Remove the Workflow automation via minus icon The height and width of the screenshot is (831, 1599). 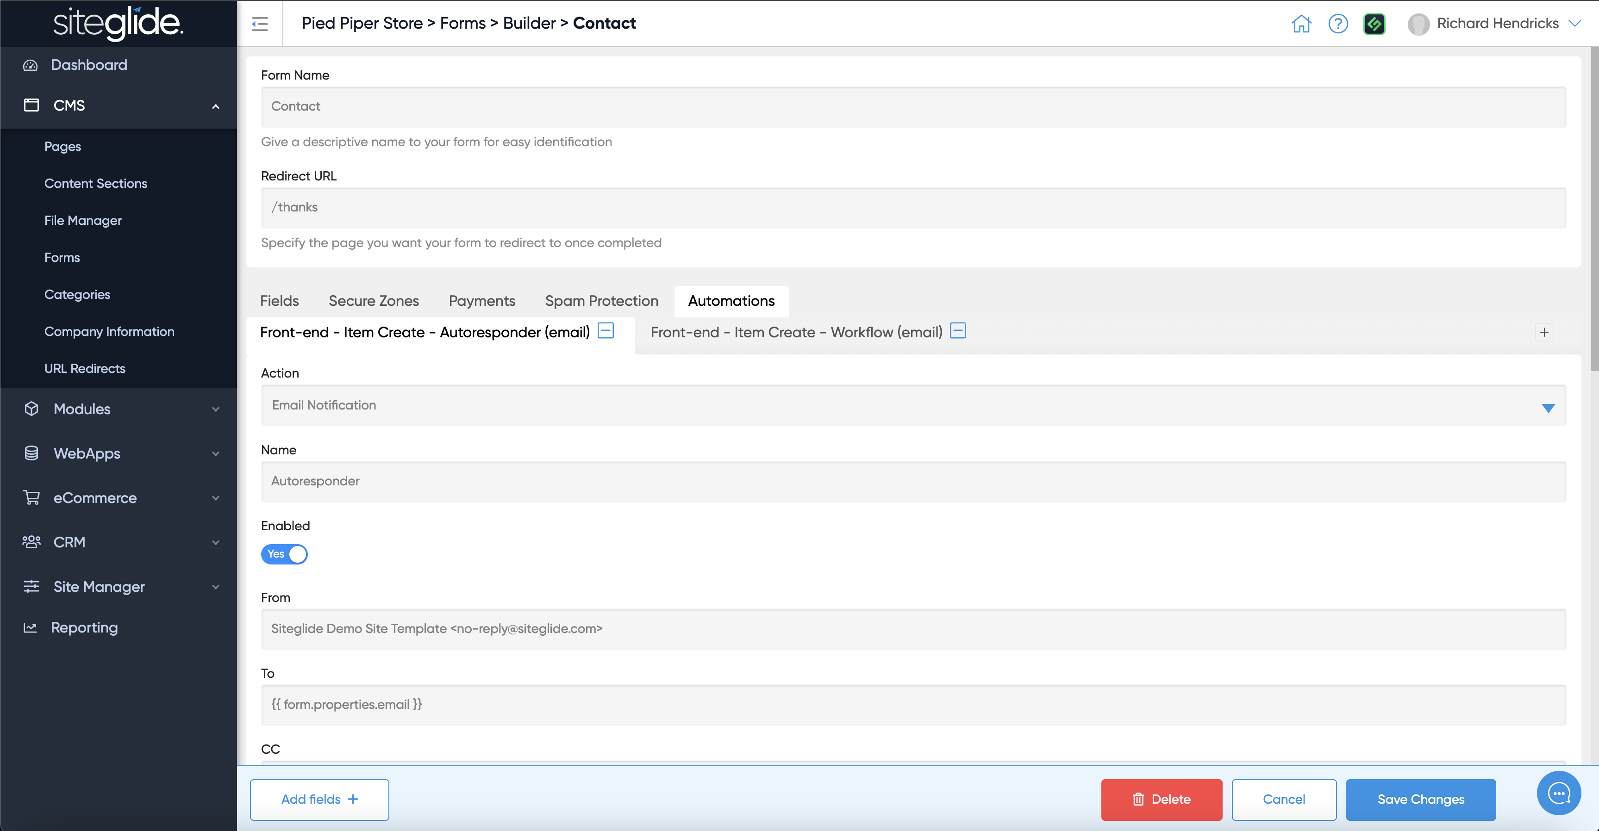[958, 331]
